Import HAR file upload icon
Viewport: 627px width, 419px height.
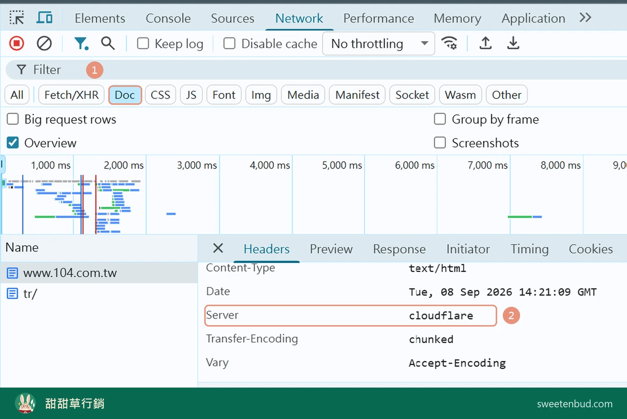coord(485,43)
